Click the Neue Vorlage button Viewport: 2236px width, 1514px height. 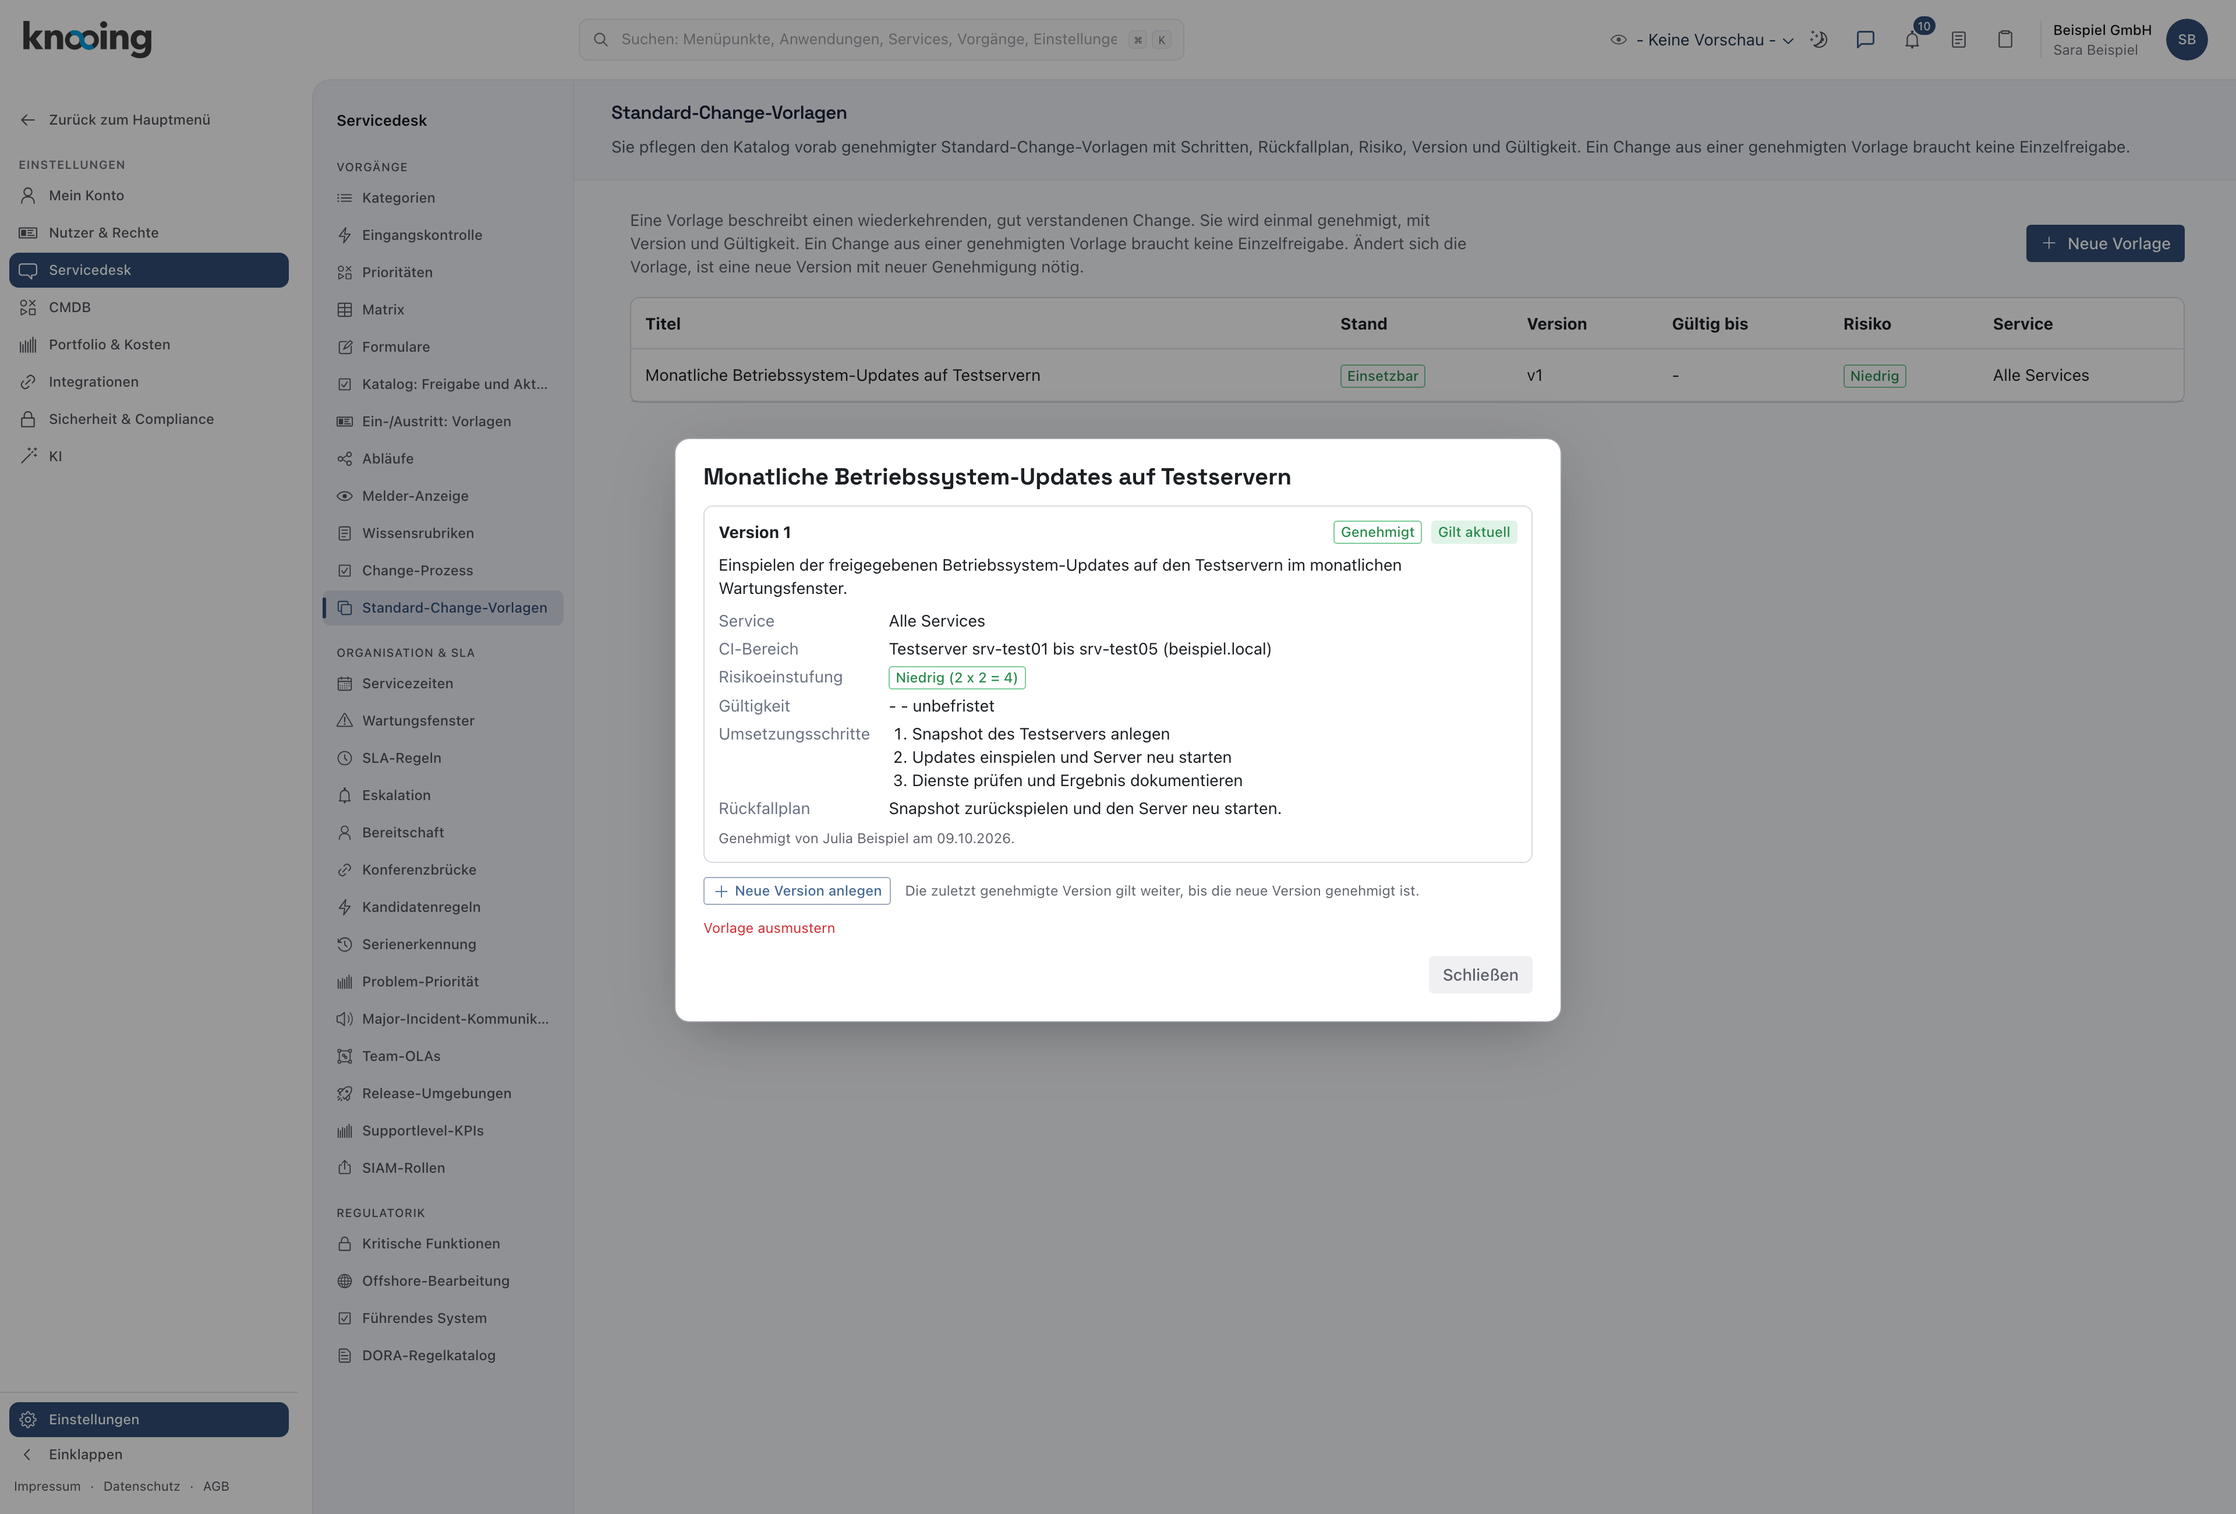click(x=2104, y=243)
